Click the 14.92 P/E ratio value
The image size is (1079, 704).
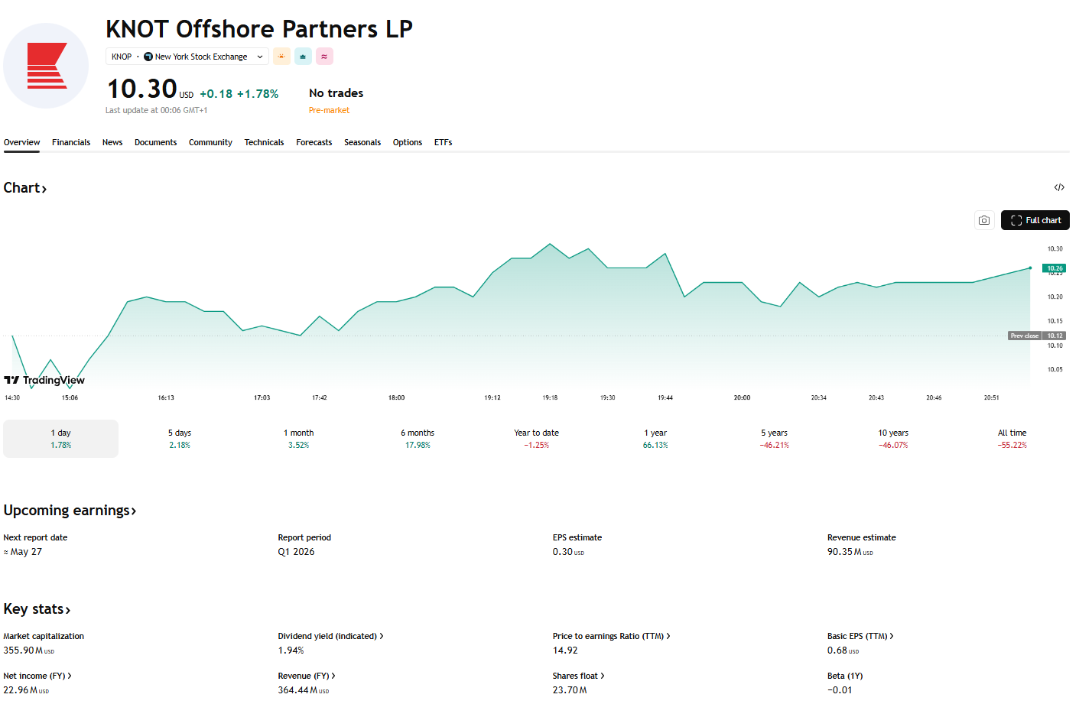[x=565, y=650]
